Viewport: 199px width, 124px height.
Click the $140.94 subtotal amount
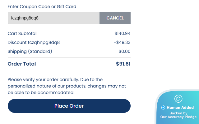122,33
